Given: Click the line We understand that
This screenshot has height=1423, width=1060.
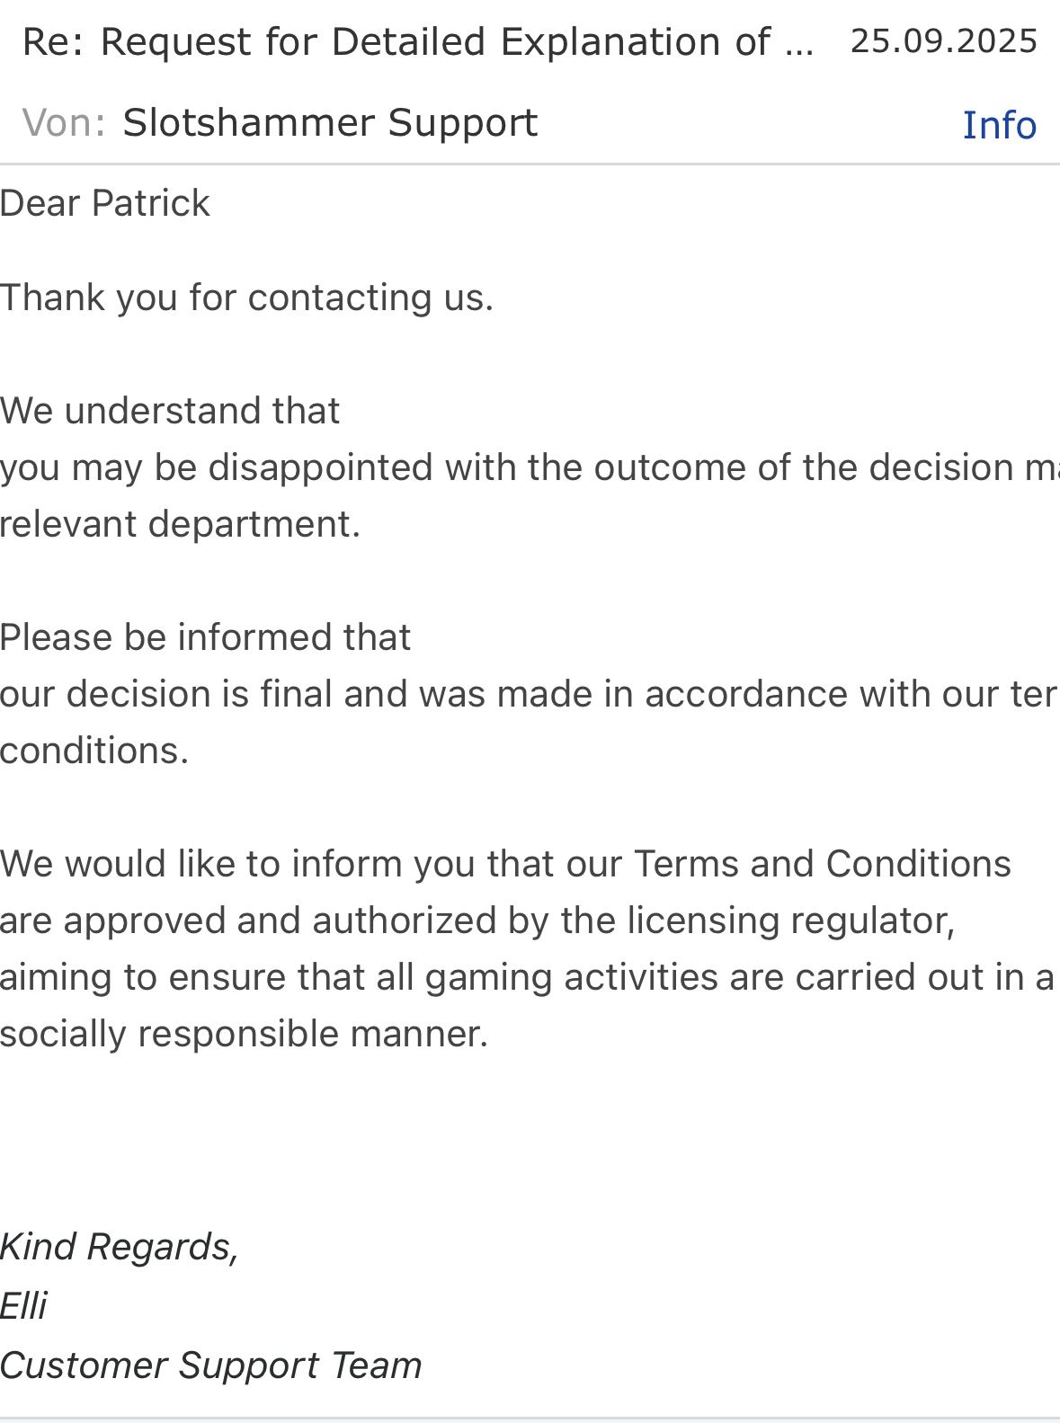Looking at the screenshot, I should [170, 411].
